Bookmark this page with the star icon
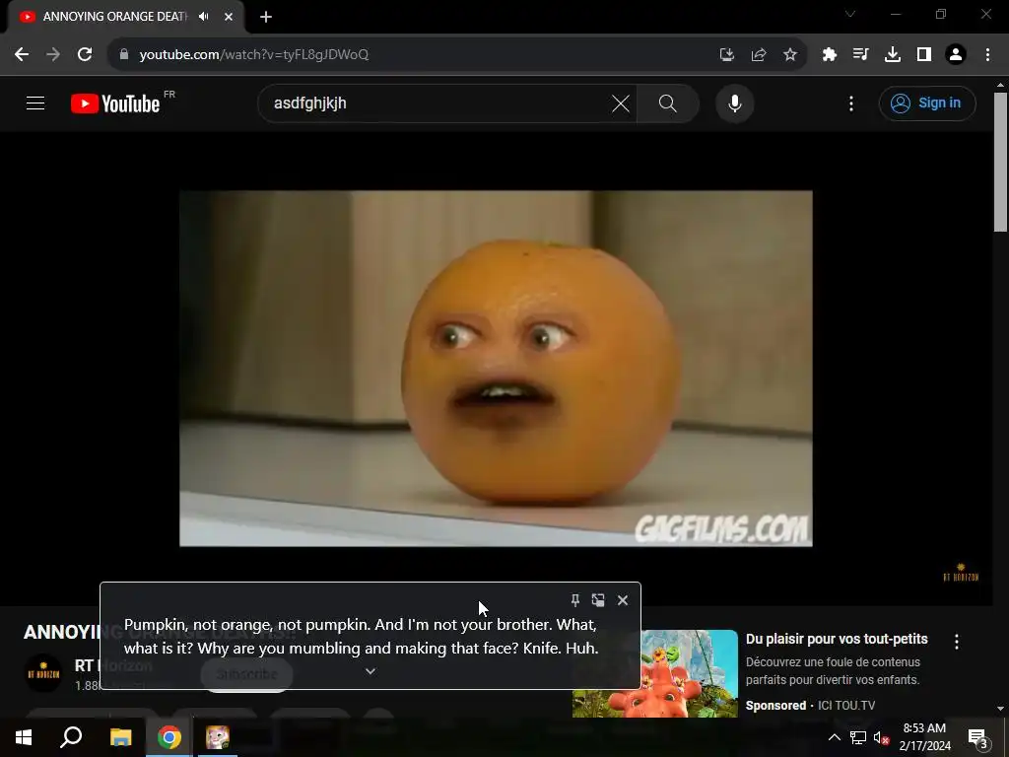1009x757 pixels. (x=790, y=55)
